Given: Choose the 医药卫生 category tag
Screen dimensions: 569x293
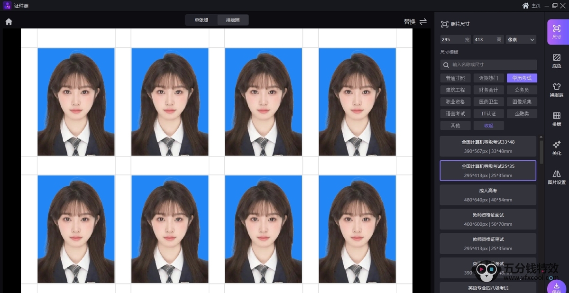Looking at the screenshot, I should [488, 101].
